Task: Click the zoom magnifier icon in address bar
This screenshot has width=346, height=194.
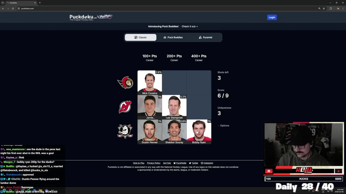Action: [x=319, y=8]
